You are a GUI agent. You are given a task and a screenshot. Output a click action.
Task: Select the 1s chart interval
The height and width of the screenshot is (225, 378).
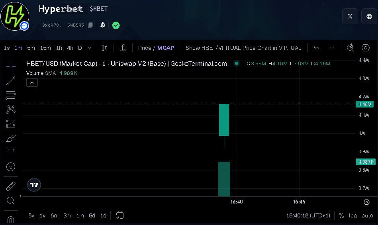point(7,48)
